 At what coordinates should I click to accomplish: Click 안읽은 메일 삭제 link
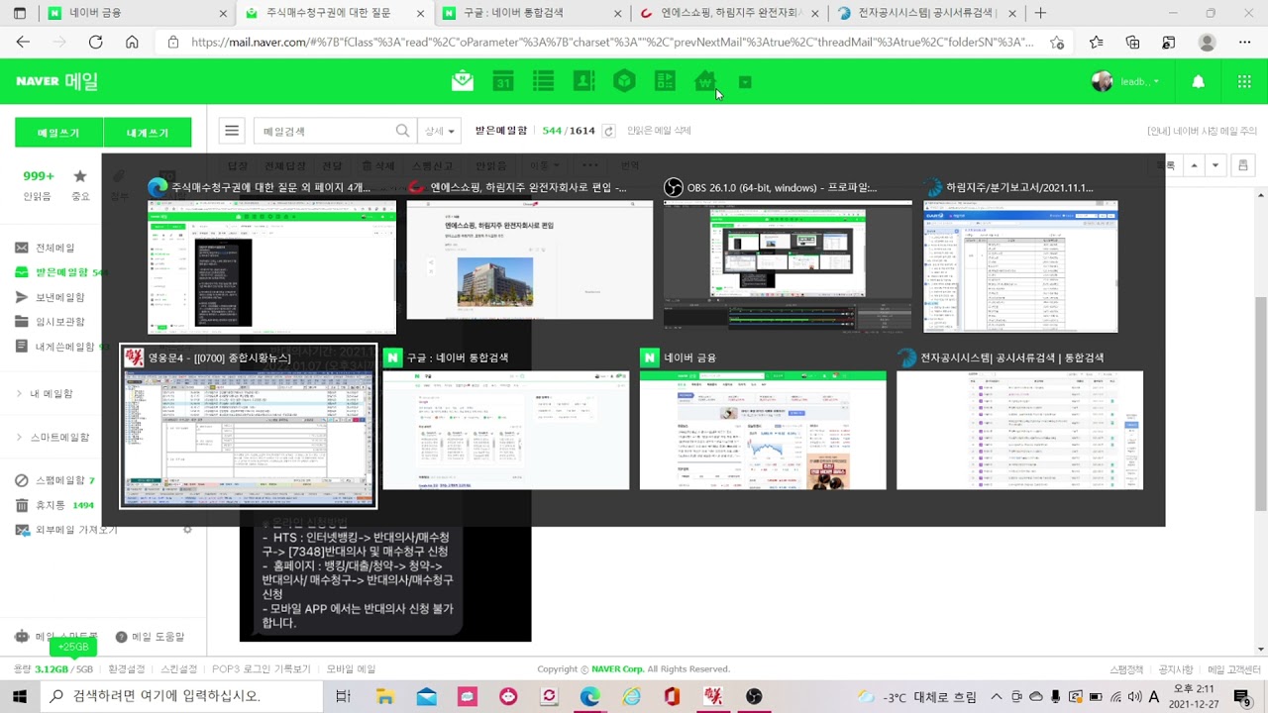[659, 131]
